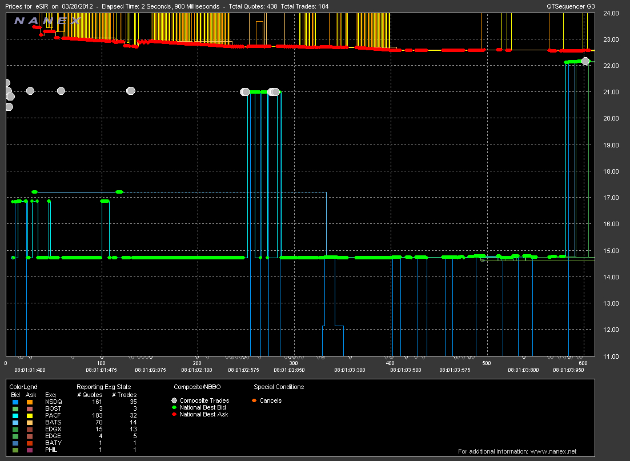
Task: Click the PHIL bid color swatch
Action: (15, 450)
